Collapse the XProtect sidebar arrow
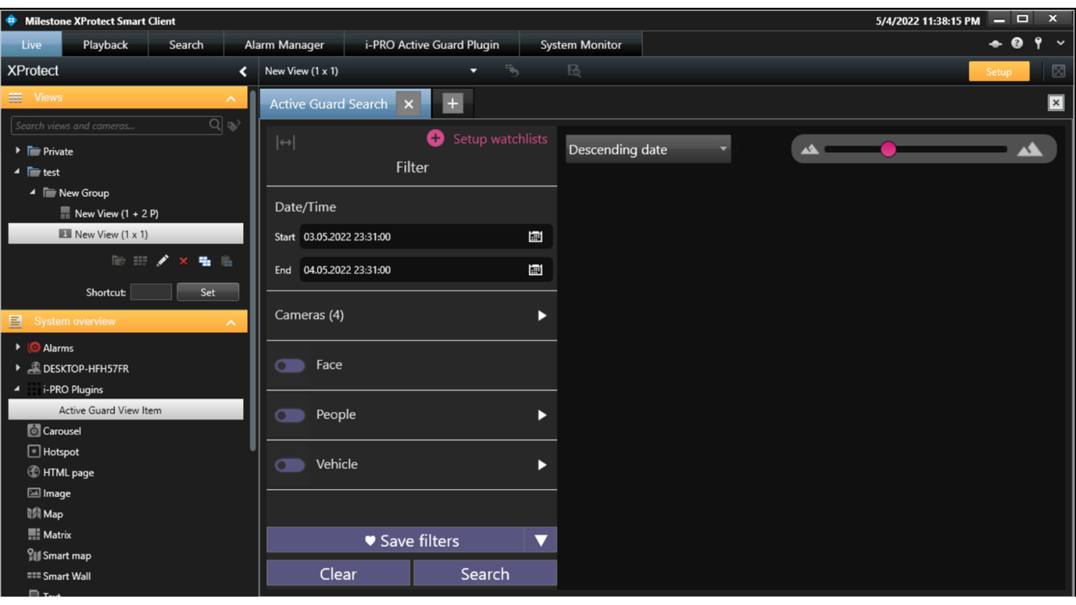This screenshot has width=1076, height=605. [243, 71]
